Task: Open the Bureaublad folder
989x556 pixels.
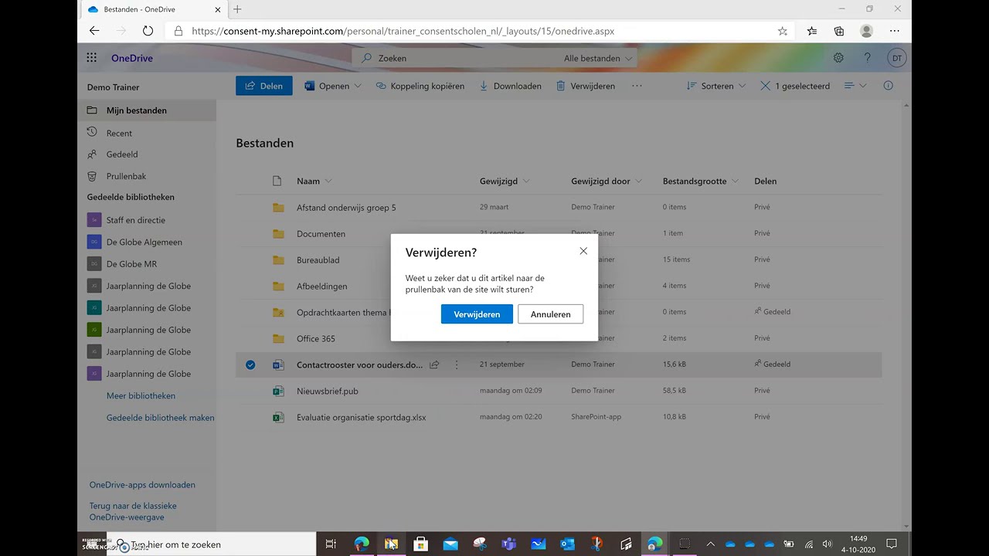Action: click(318, 260)
